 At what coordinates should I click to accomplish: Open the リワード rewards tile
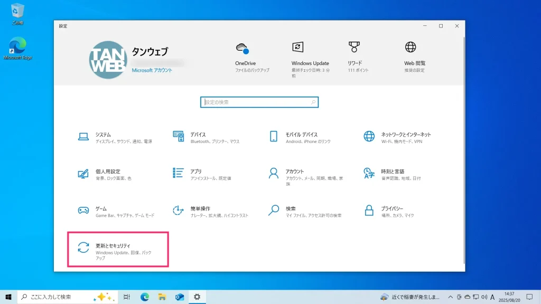[358, 57]
